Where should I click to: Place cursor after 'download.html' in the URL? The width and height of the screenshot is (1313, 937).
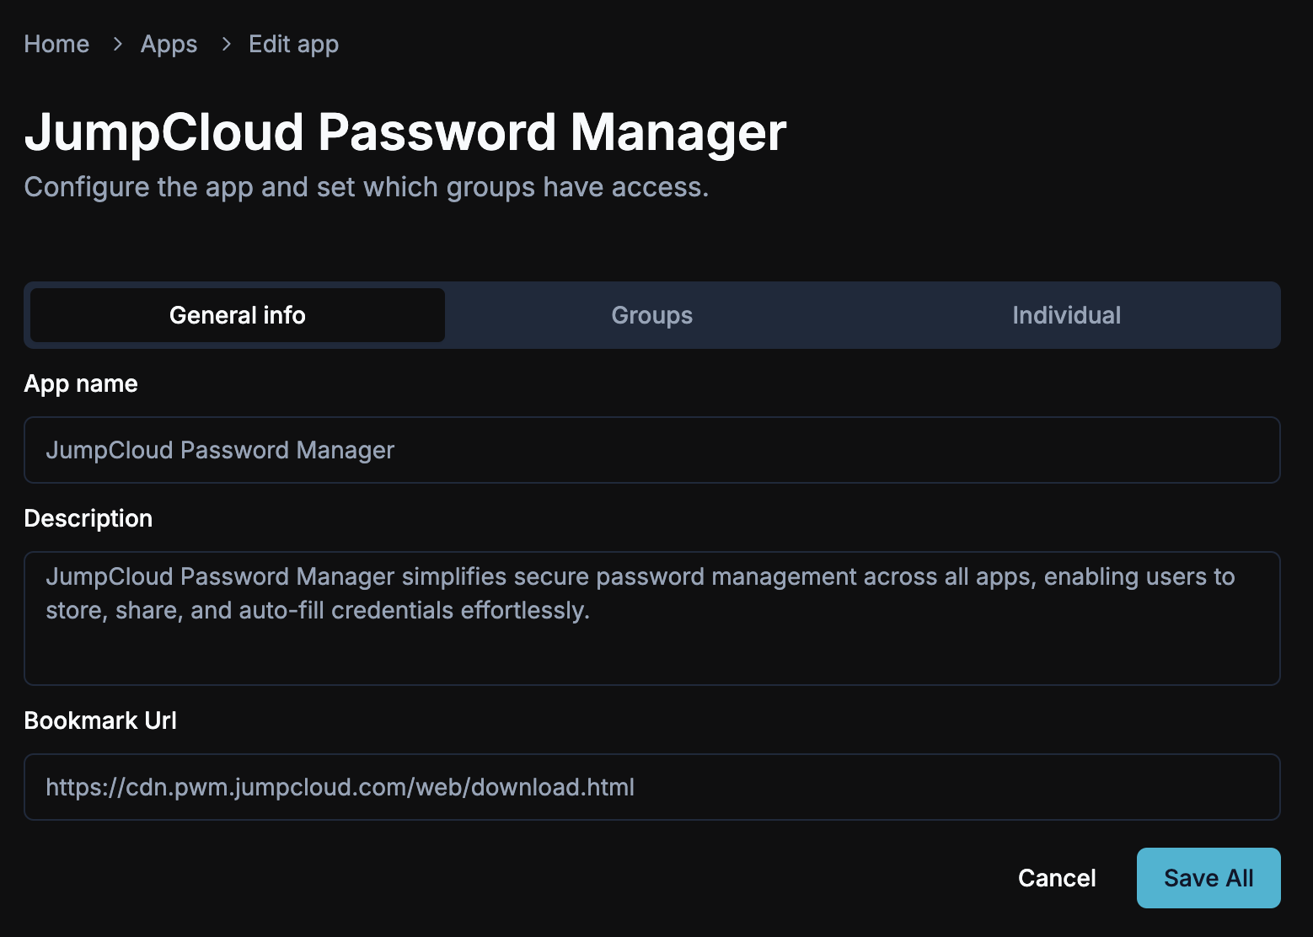(635, 787)
